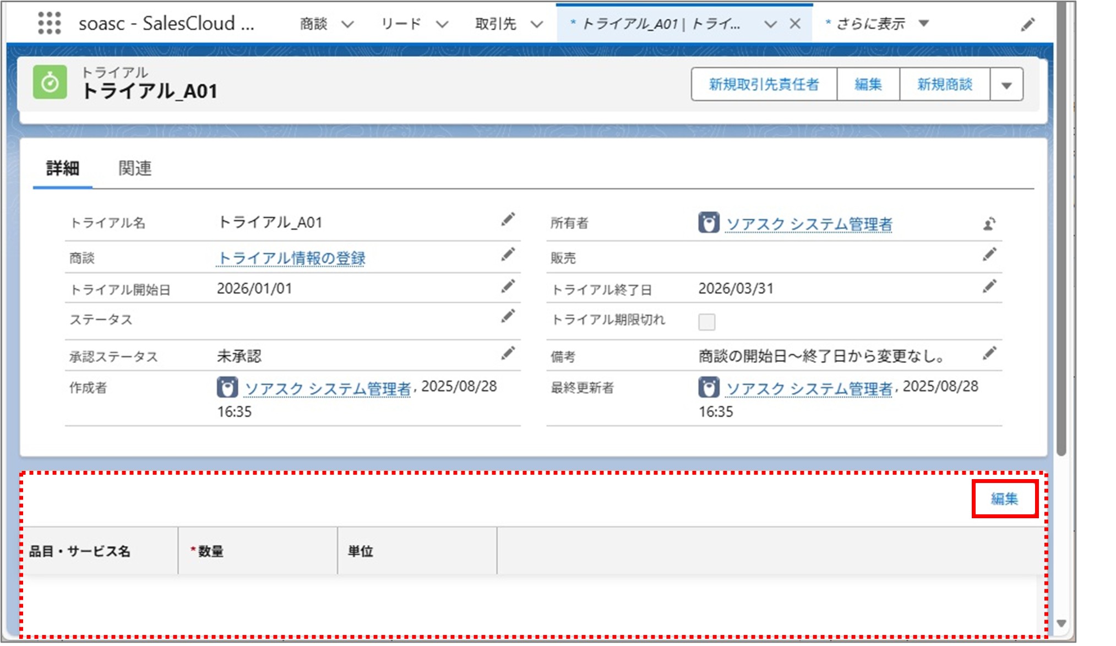
Task: Expand the dropdown next to 新規商談 button
Action: tap(1007, 84)
